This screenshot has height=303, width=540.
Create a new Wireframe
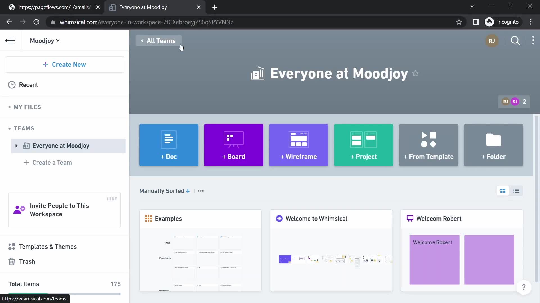299,145
